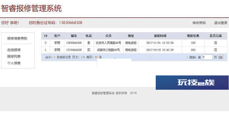Click 退出登录 to log out
Image resolution: width=229 pixels, height=122 pixels.
(x=220, y=23)
